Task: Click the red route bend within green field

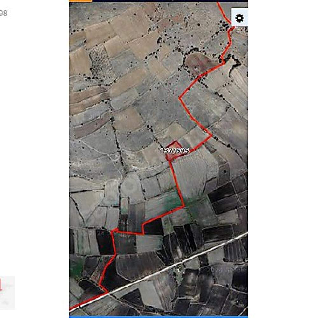Action: [x=184, y=207]
